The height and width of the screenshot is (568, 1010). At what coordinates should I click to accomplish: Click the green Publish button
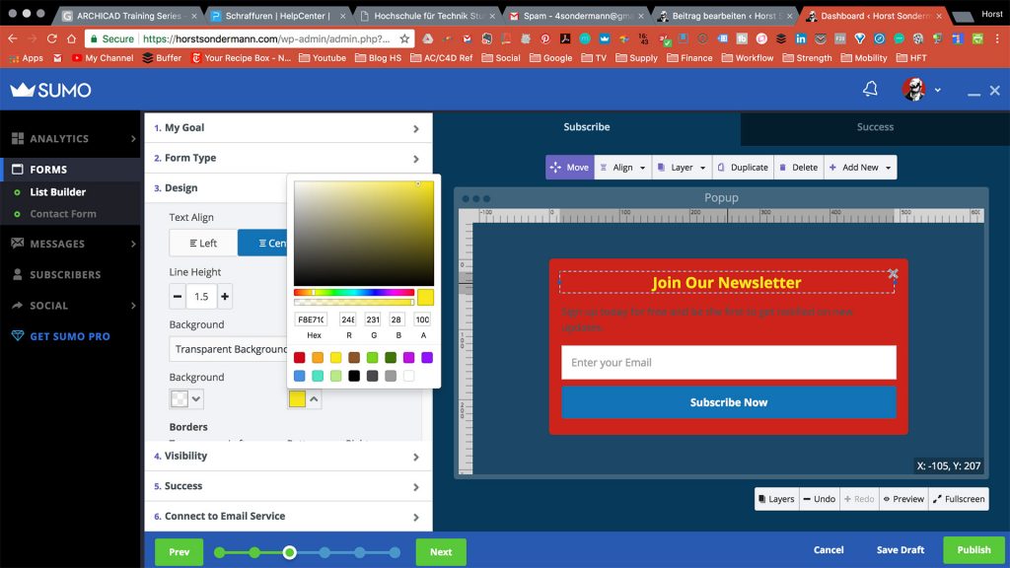point(974,550)
